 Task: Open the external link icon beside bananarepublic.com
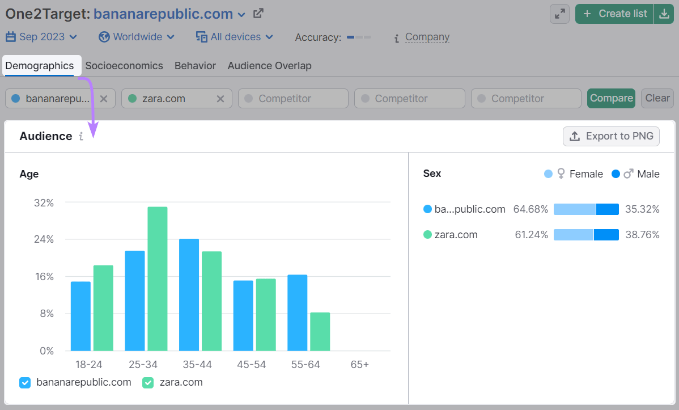[258, 13]
